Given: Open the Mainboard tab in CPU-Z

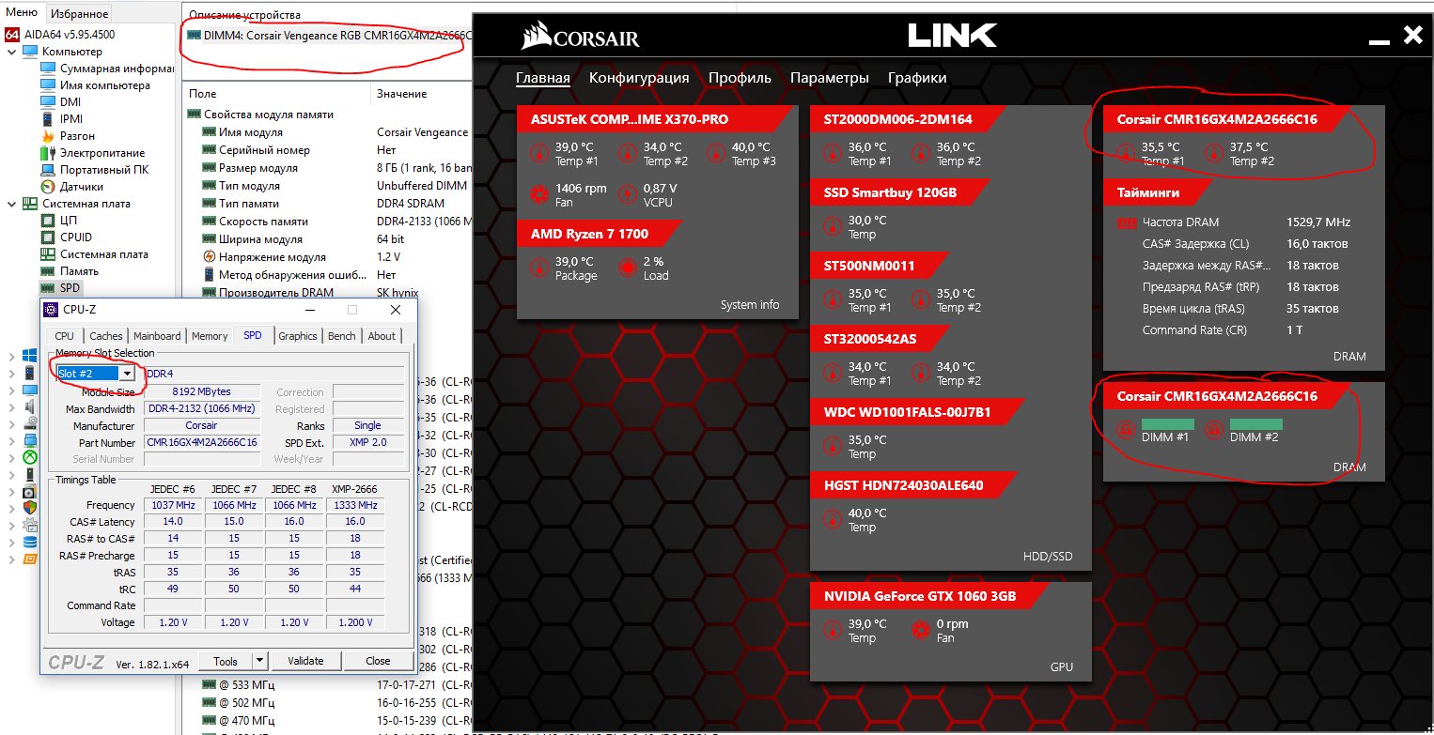Looking at the screenshot, I should tap(157, 336).
